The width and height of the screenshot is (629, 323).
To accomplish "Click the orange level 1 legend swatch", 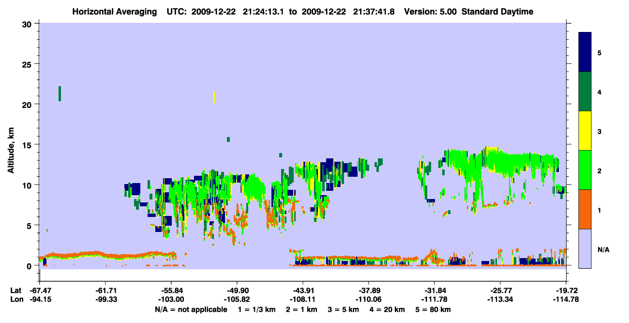I will (x=585, y=209).
